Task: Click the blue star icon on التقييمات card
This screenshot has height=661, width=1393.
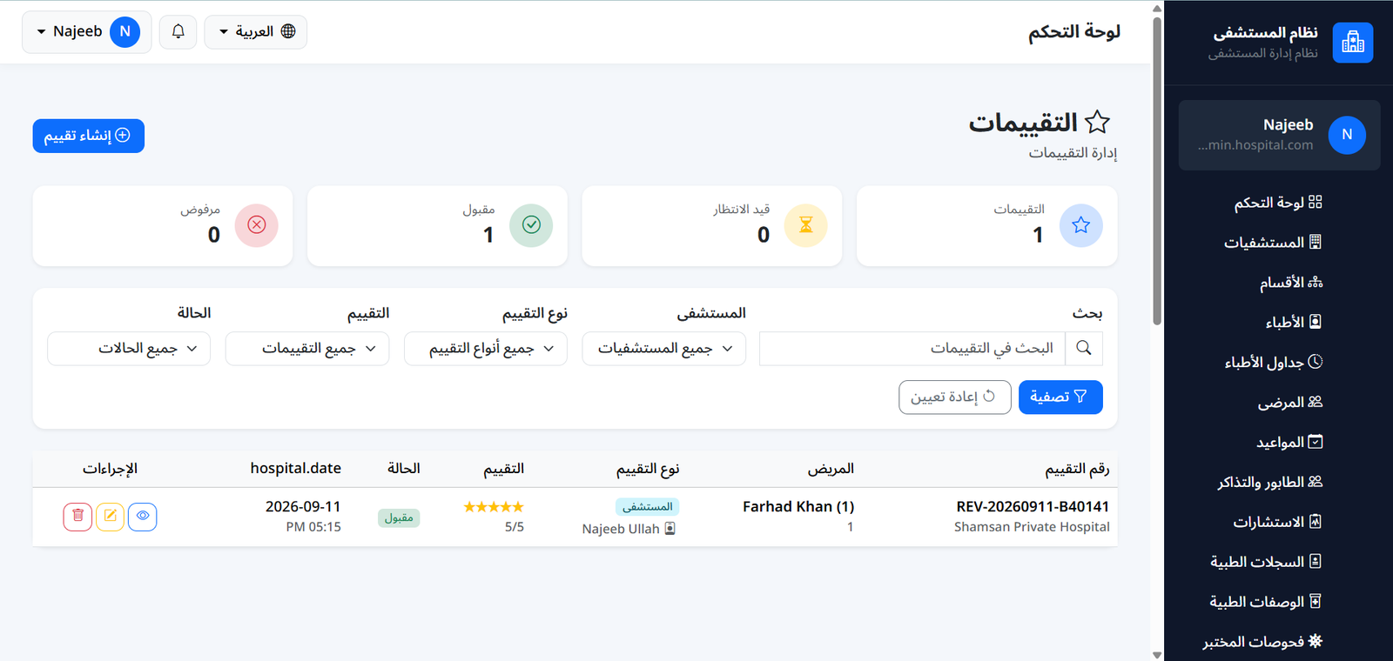Action: [x=1081, y=225]
